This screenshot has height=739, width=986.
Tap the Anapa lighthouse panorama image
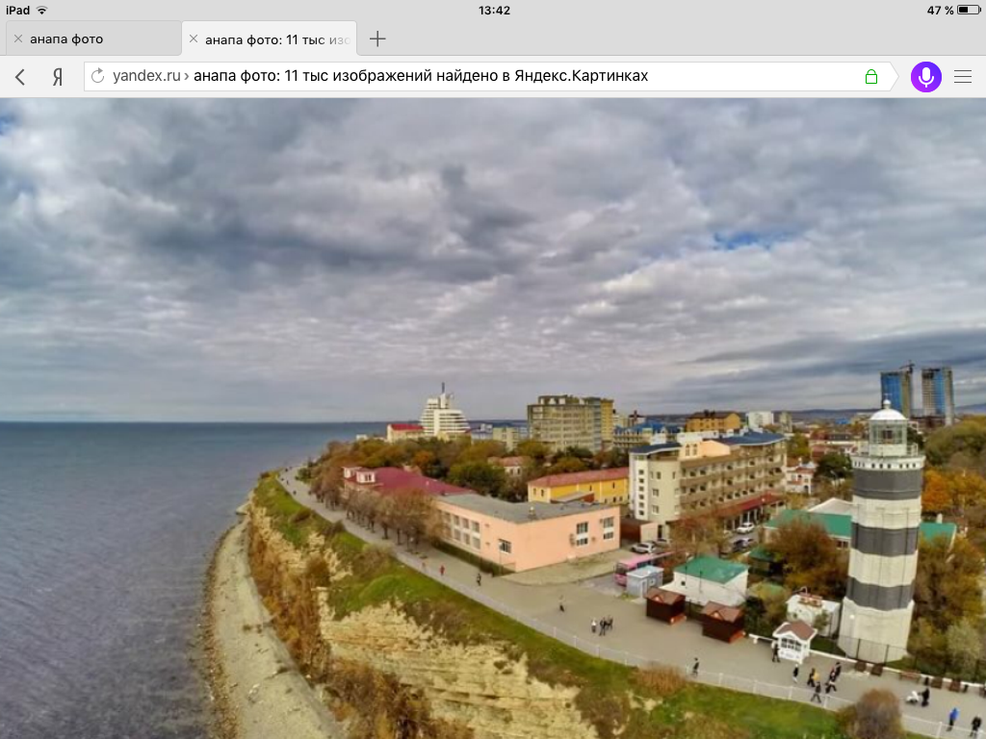493,419
